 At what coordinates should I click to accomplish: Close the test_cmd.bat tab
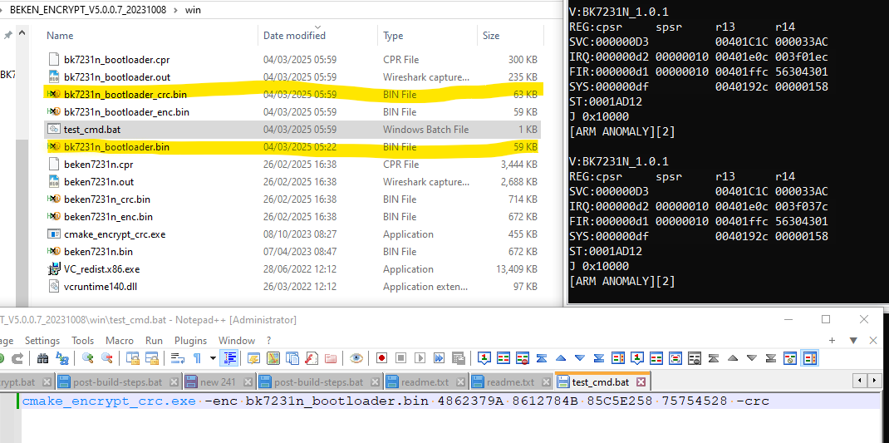(x=641, y=381)
